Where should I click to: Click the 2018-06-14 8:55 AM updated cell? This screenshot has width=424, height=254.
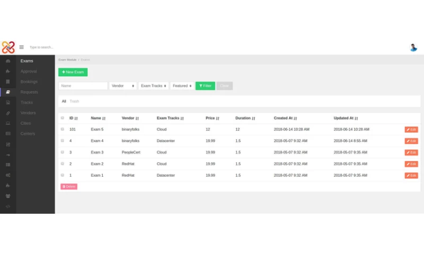[350, 141]
